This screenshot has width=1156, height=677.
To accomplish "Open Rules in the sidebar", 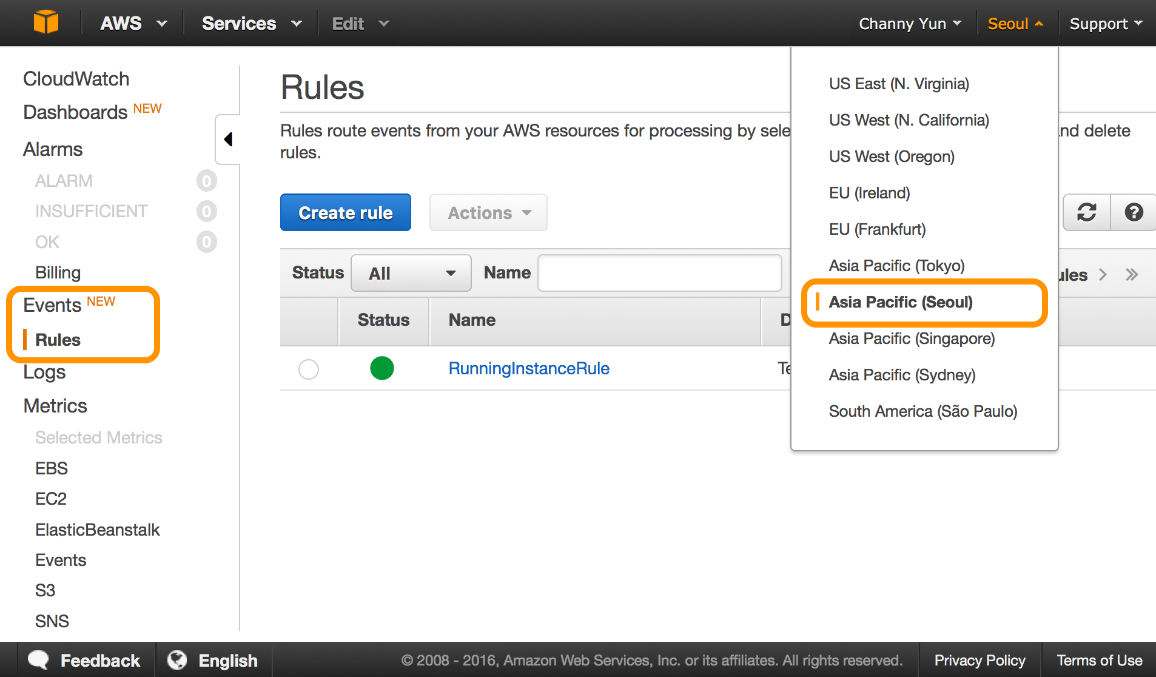I will pos(58,340).
